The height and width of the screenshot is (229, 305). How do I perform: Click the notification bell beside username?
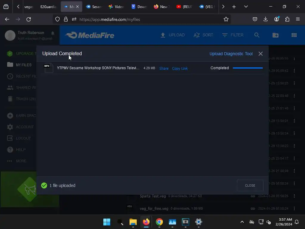[x=53, y=33]
